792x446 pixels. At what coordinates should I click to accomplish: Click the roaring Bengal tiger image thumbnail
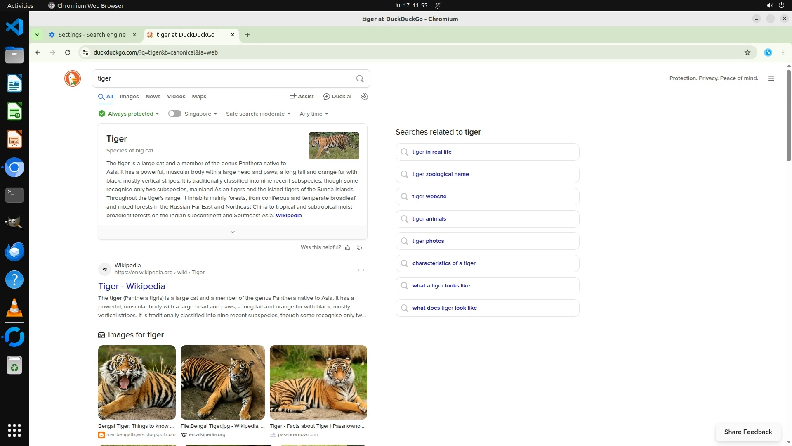[x=137, y=382]
